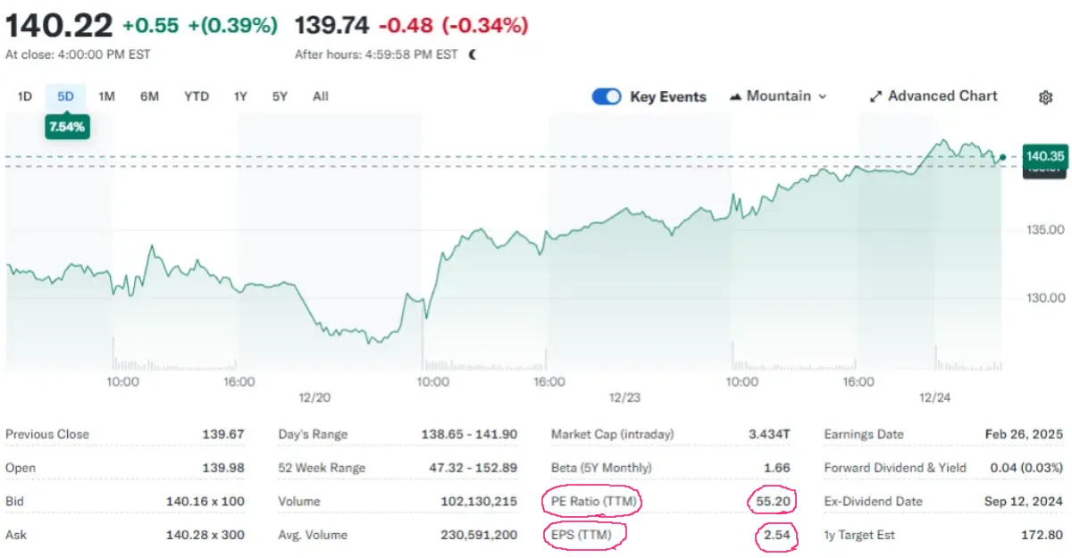Click the Previous Close value 139.67
1072x558 pixels.
click(x=223, y=435)
